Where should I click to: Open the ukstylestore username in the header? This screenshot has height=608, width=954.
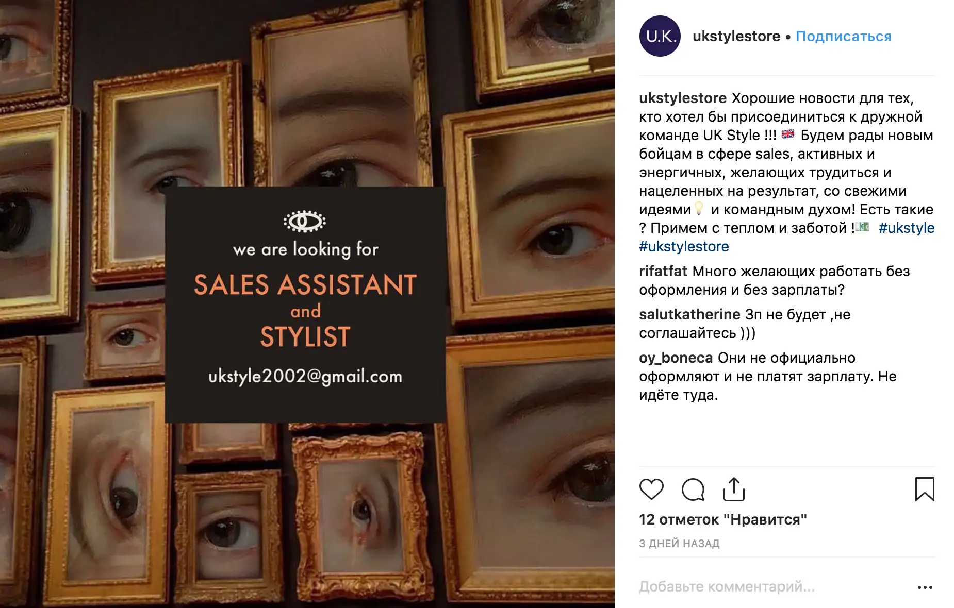[736, 37]
